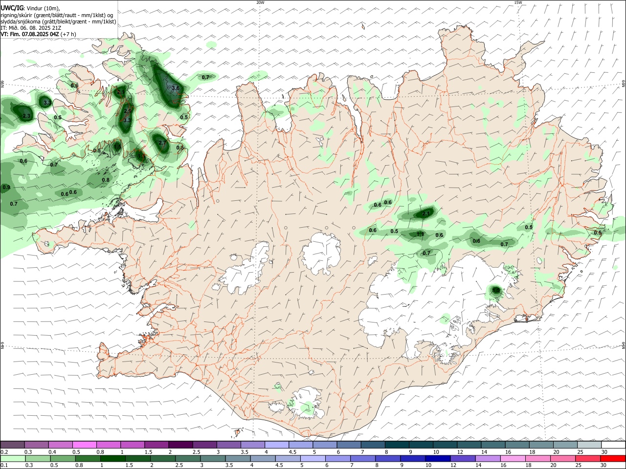Click the rigning/skúrir legend description line
This screenshot has height=469, width=626.
[x=57, y=15]
